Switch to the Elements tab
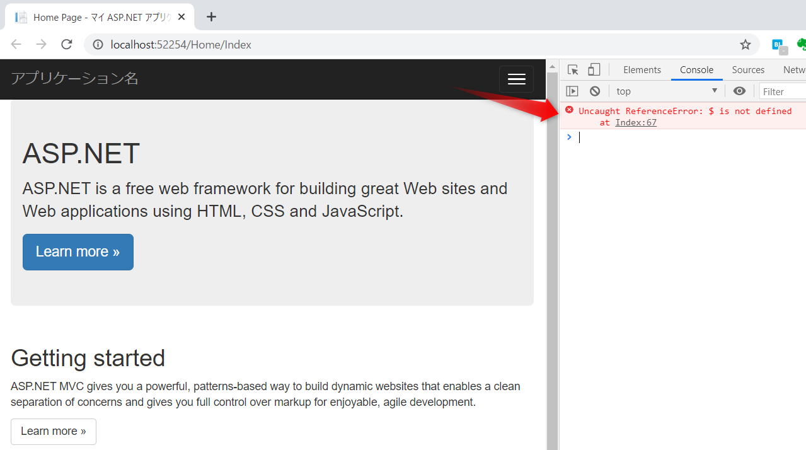The image size is (806, 450). (x=642, y=70)
